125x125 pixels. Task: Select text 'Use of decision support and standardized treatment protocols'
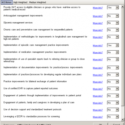32,109
